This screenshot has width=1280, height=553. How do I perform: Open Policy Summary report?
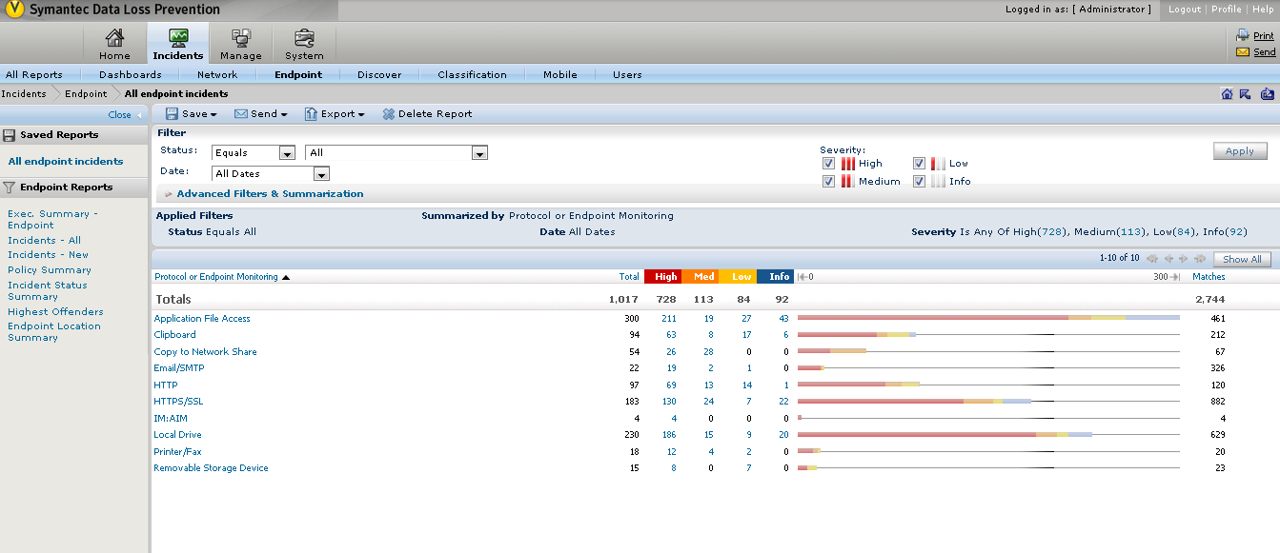point(50,270)
